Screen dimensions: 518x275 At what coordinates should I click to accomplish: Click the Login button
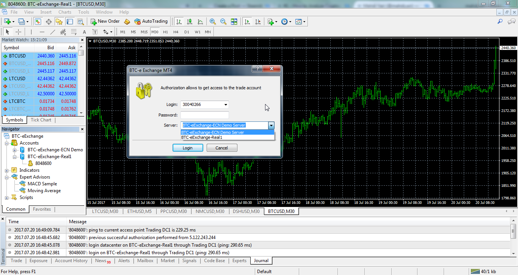tap(188, 148)
